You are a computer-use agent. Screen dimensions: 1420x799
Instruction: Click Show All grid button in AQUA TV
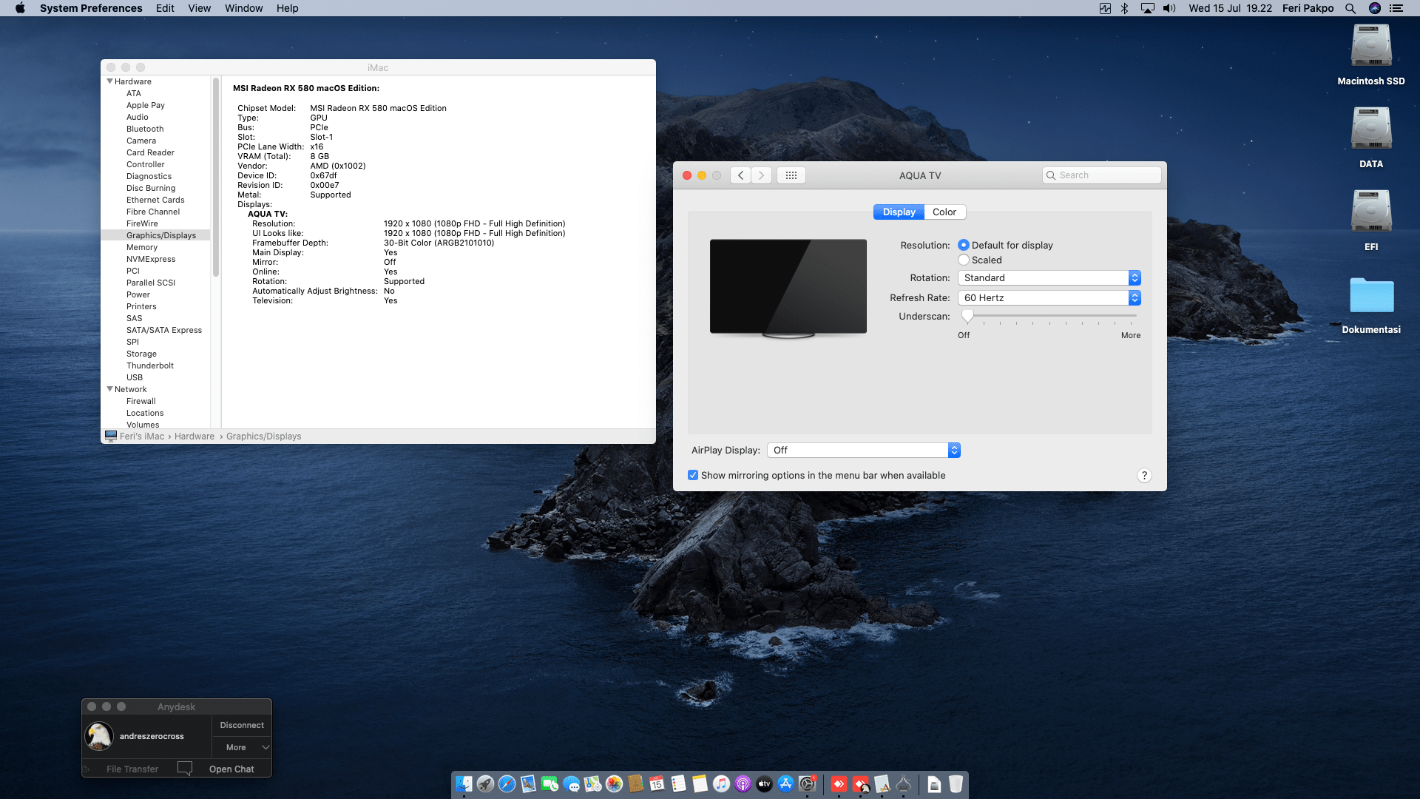791,175
